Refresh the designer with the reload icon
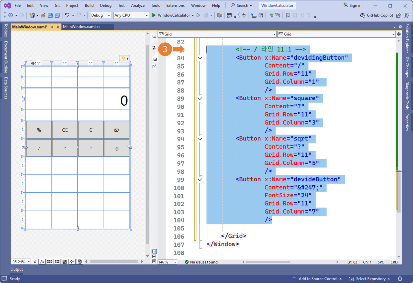Viewport: 413px width, 283px height. 35,262
